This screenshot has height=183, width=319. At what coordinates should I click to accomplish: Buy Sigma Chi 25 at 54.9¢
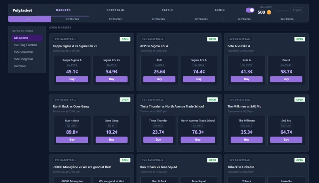[x=112, y=79]
